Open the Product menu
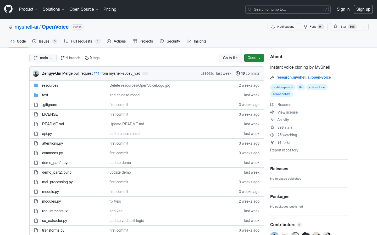This screenshot has width=377, height=235. tap(28, 9)
